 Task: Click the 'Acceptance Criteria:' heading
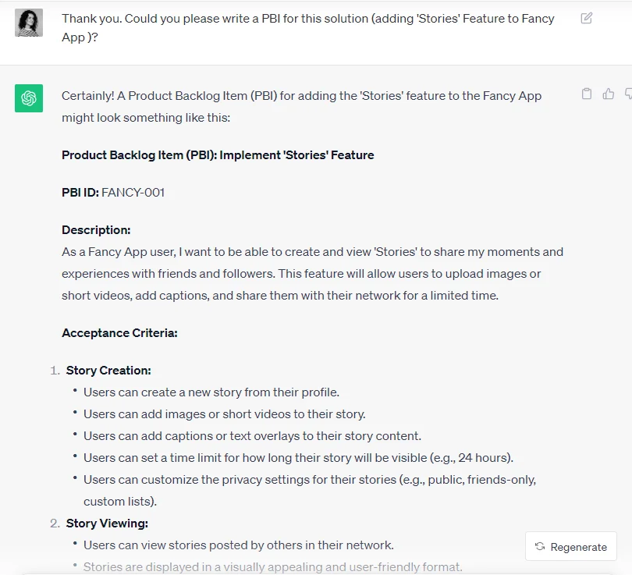(x=119, y=333)
